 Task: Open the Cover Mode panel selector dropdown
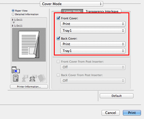coord(71,4)
